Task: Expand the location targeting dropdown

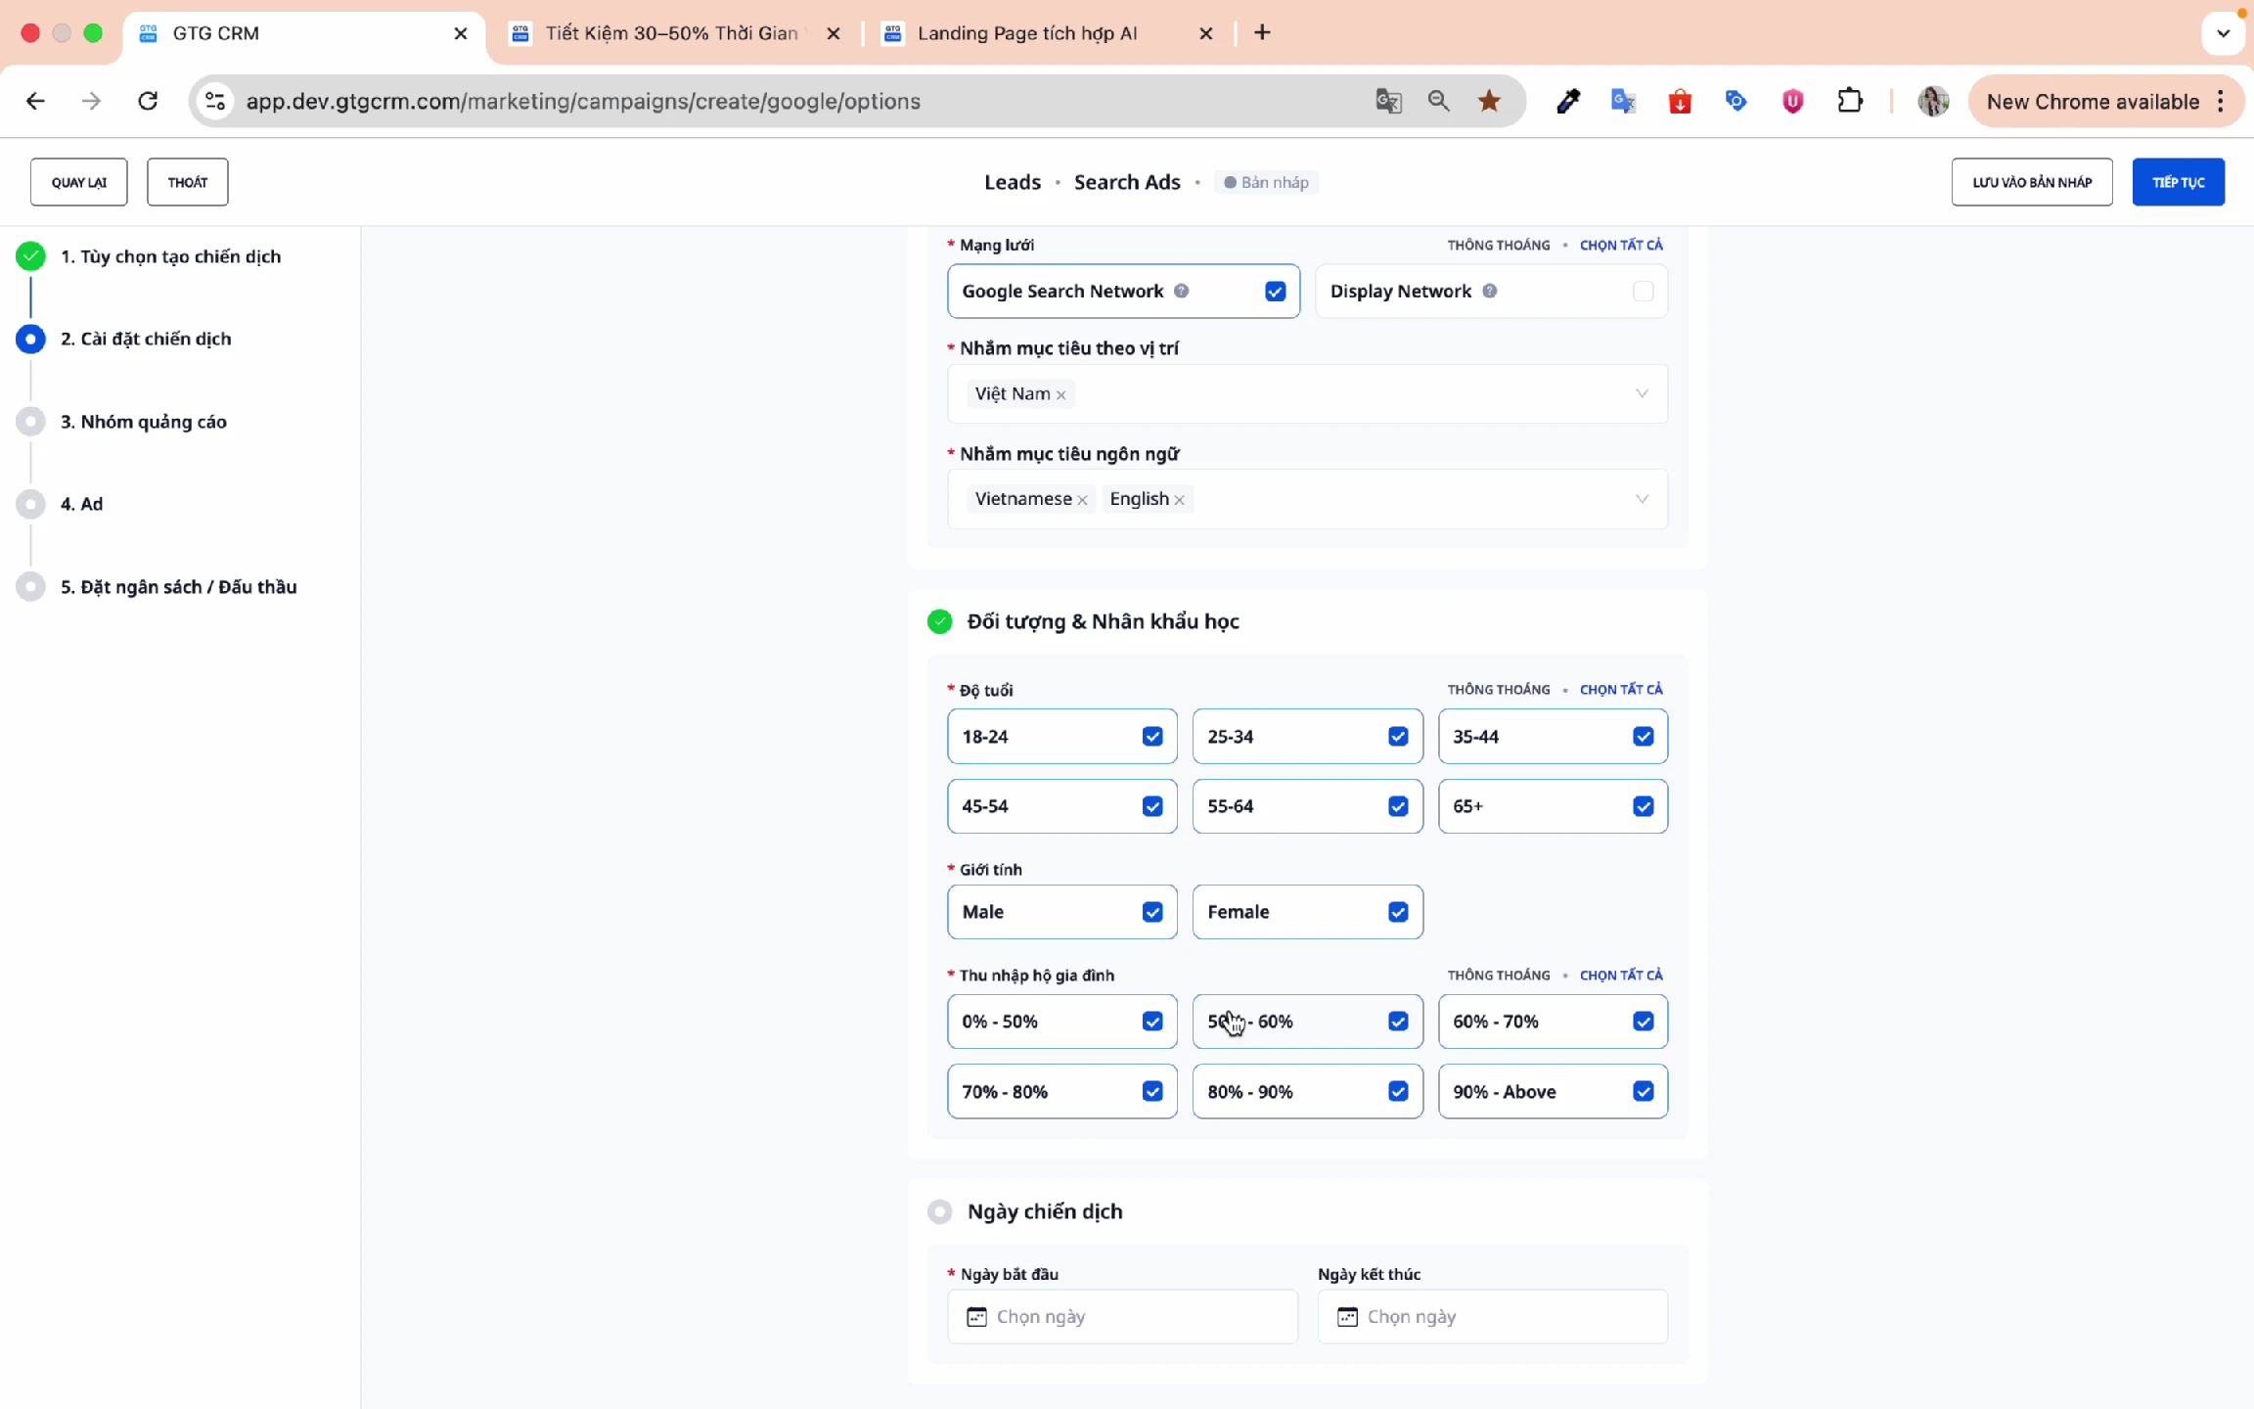Action: (1642, 393)
